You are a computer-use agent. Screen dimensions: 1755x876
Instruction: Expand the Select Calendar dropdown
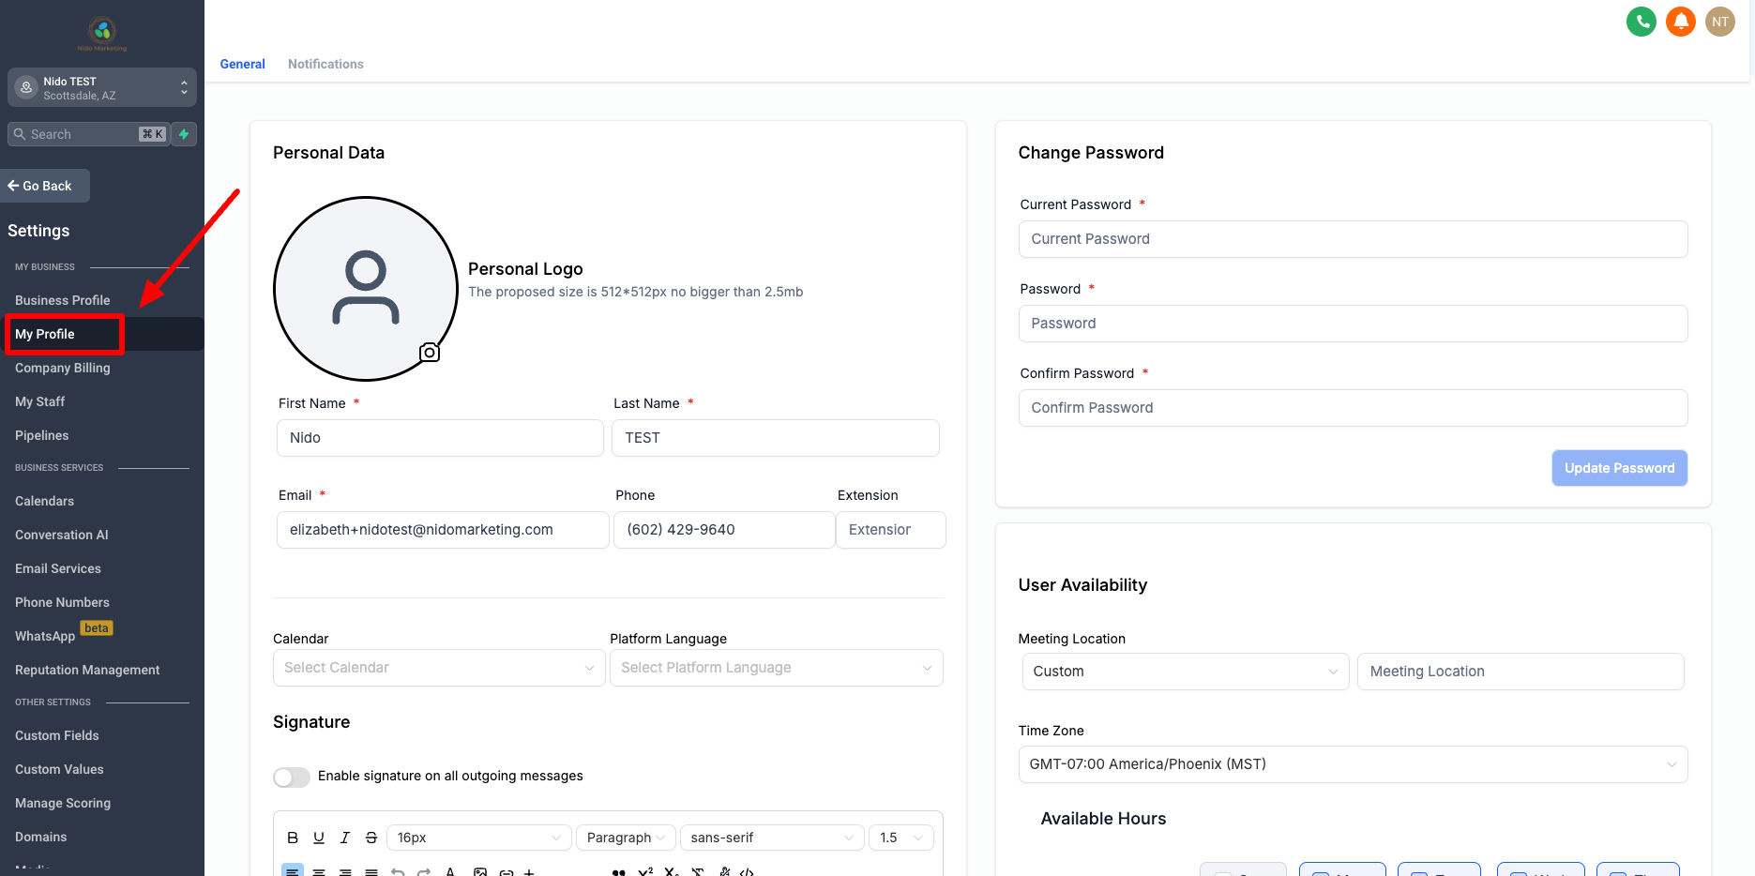coord(439,668)
